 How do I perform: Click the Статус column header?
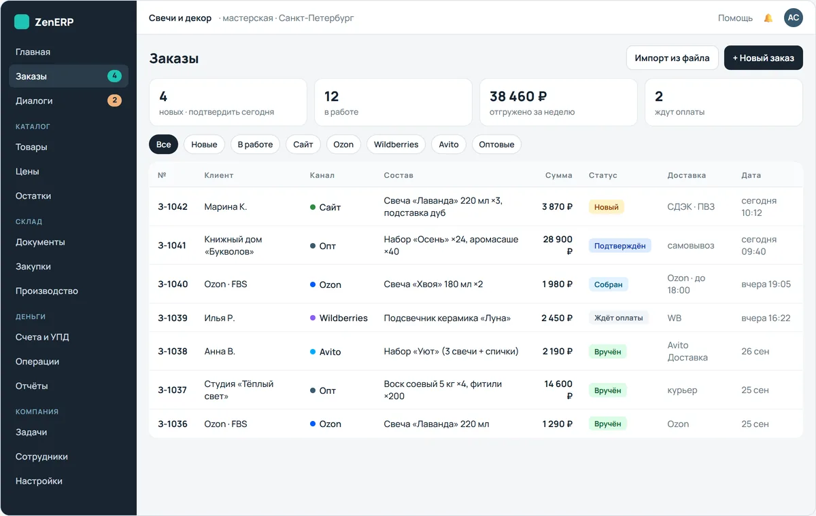[603, 175]
